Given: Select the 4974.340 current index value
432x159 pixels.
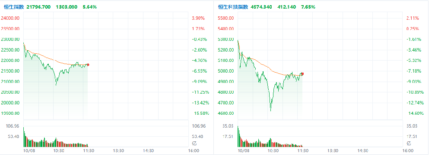Looking at the screenshot, I should [x=261, y=7].
